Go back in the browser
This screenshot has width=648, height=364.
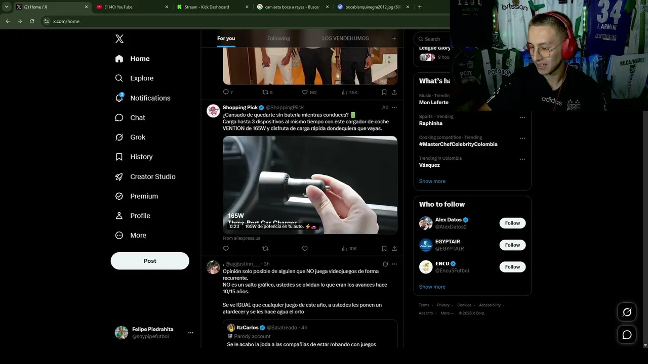(8, 21)
